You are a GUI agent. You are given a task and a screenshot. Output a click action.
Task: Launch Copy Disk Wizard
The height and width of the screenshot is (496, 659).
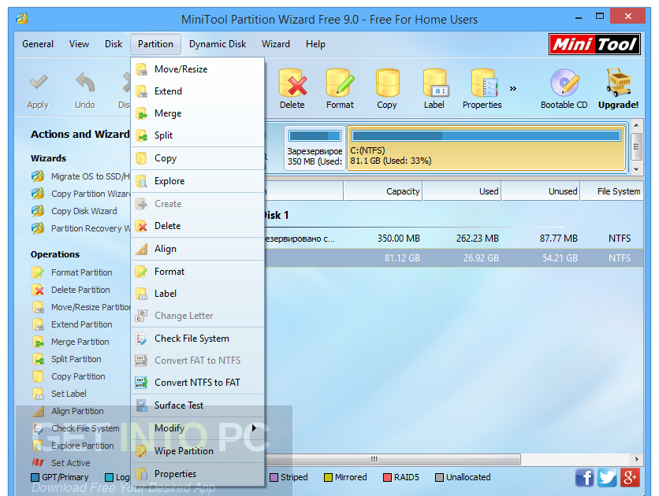(74, 211)
